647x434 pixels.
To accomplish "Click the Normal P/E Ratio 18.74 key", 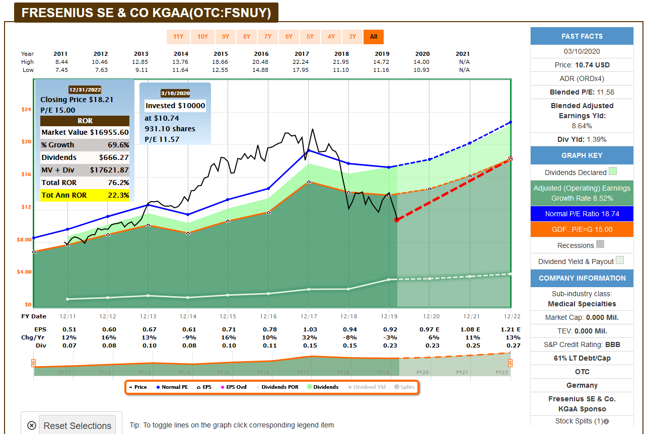I will tap(582, 214).
